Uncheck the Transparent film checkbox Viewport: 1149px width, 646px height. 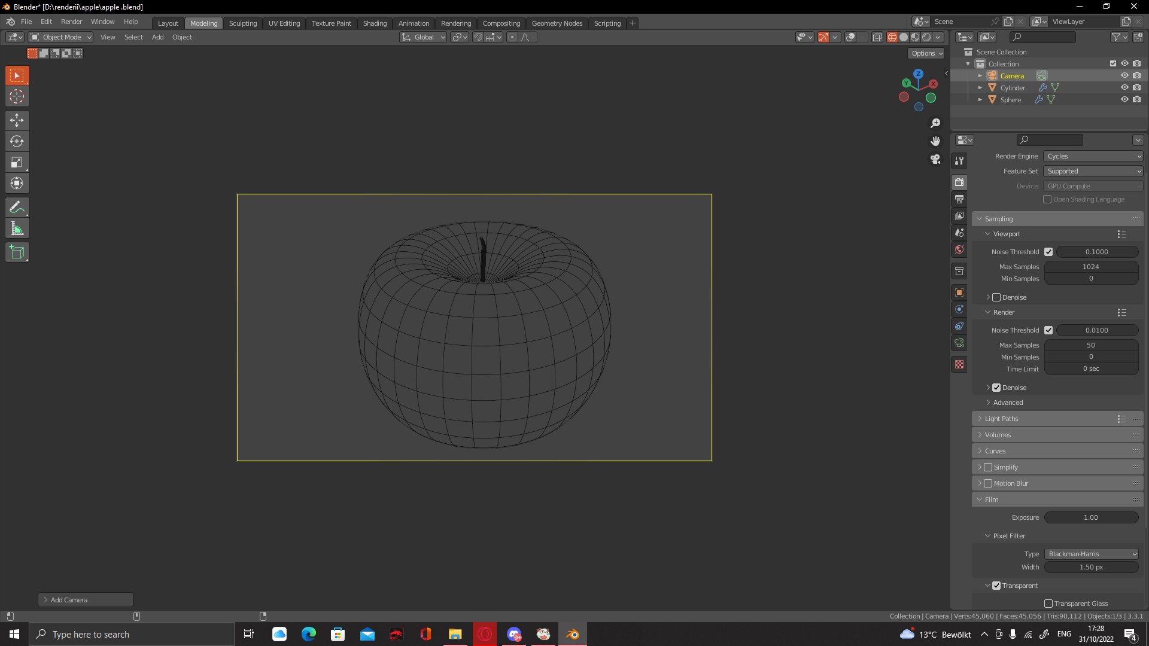tap(996, 586)
